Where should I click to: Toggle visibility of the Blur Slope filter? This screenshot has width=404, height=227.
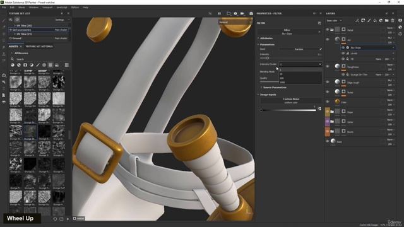click(343, 48)
